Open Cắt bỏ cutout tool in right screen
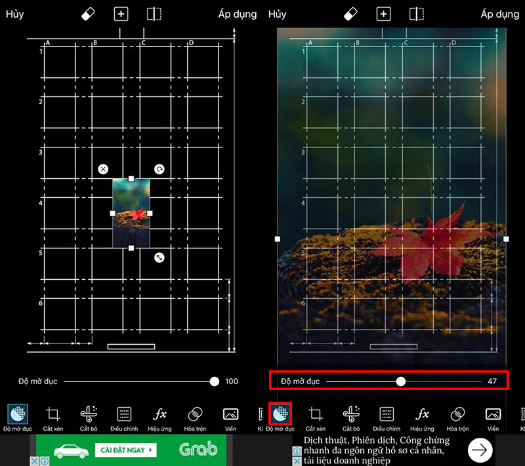525x466 pixels. [x=351, y=419]
